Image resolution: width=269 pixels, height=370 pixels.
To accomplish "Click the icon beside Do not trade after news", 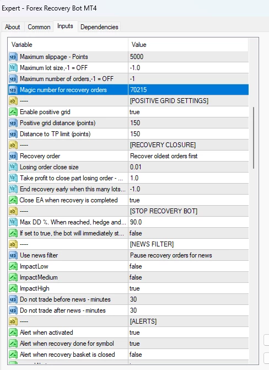I will pyautogui.click(x=13, y=310).
